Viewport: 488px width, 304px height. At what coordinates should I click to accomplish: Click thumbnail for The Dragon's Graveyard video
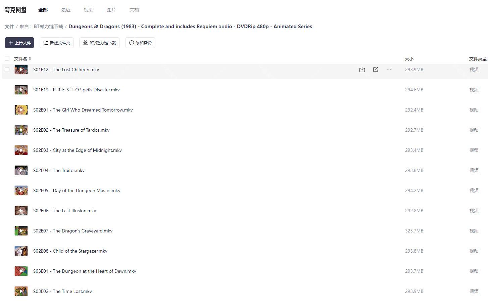[21, 231]
